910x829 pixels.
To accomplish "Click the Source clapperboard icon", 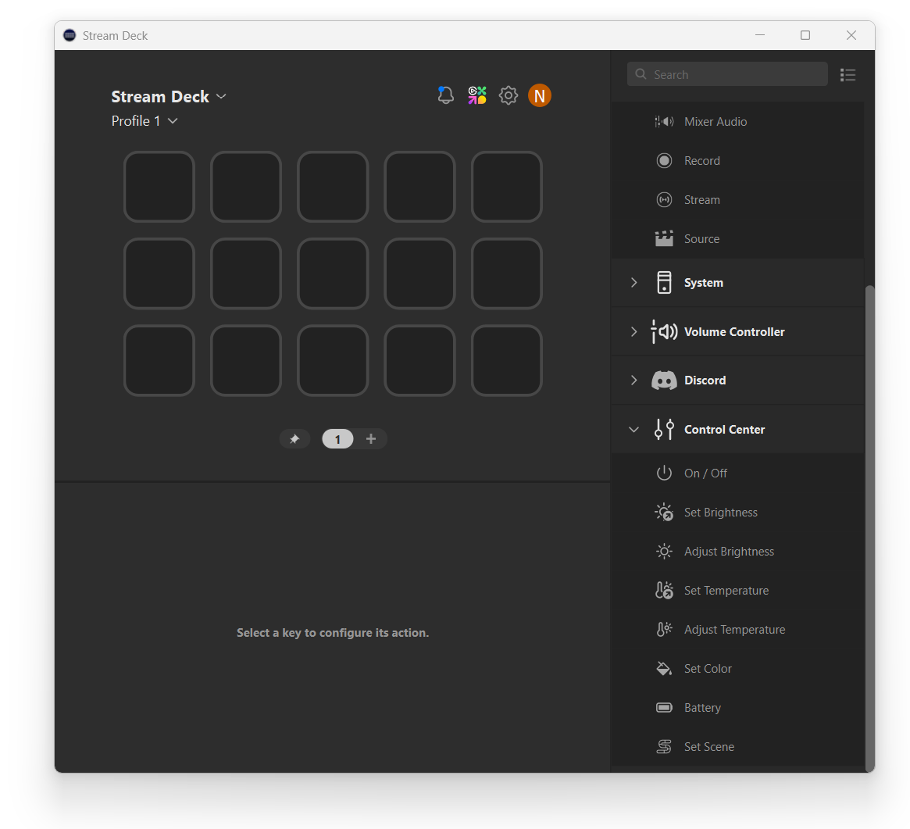I will click(664, 238).
